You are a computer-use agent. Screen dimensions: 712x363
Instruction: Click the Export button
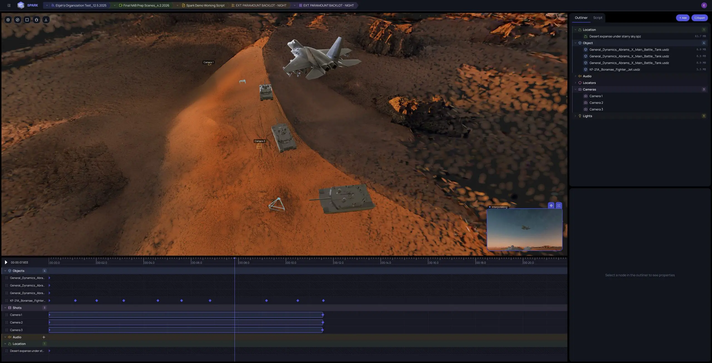(699, 18)
